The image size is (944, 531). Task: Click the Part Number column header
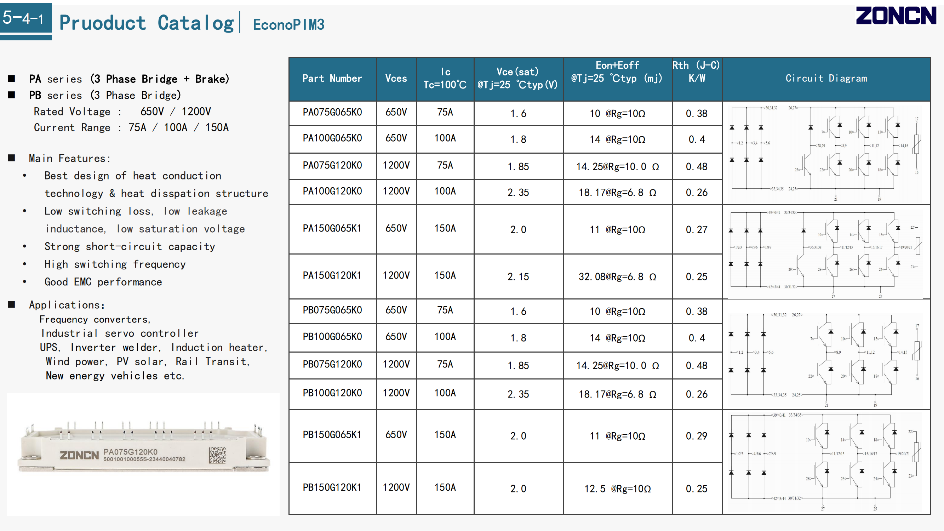[332, 79]
